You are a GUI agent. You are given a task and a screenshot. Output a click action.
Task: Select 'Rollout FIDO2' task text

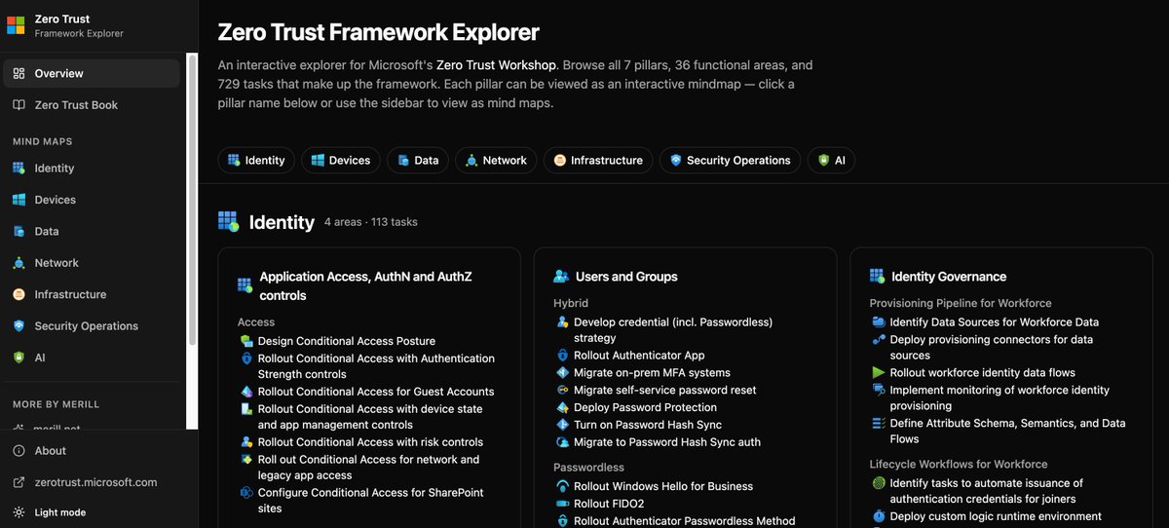[x=609, y=504]
